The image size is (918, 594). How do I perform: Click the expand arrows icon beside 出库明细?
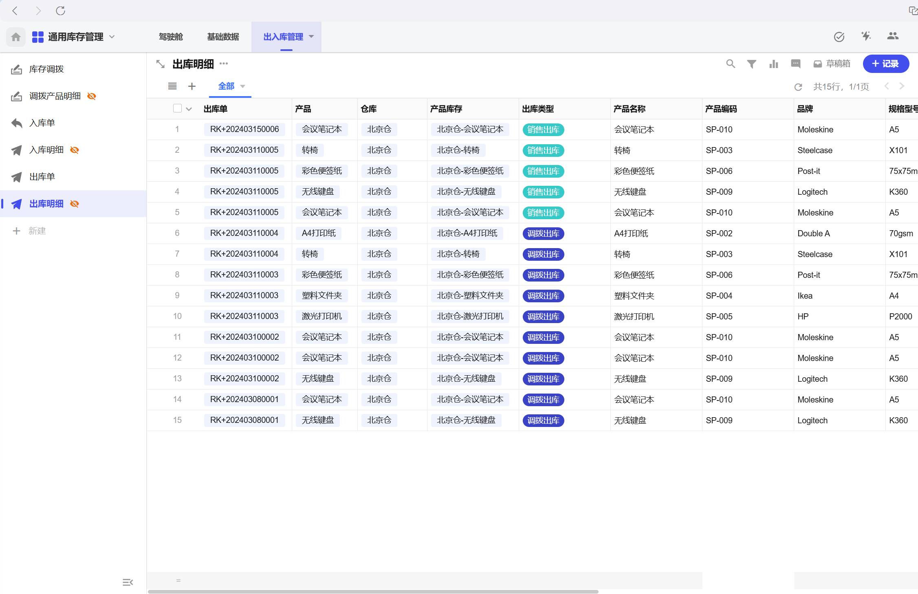[x=161, y=64]
